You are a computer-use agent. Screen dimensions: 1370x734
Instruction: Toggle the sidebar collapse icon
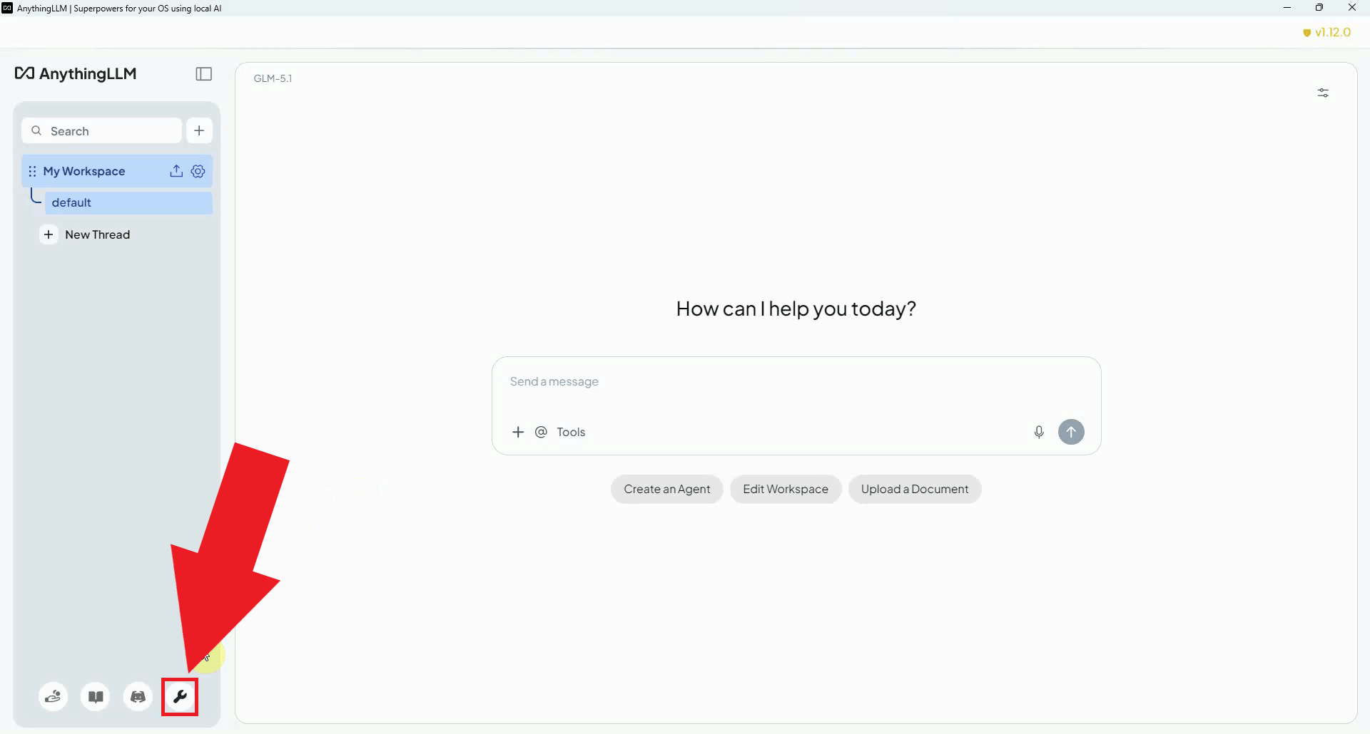point(204,74)
